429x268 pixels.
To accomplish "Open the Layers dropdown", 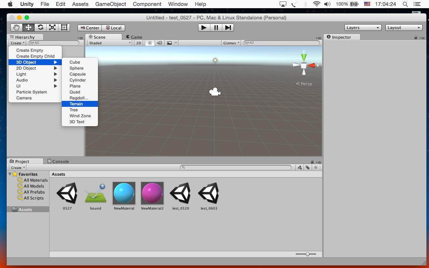I will click(363, 28).
